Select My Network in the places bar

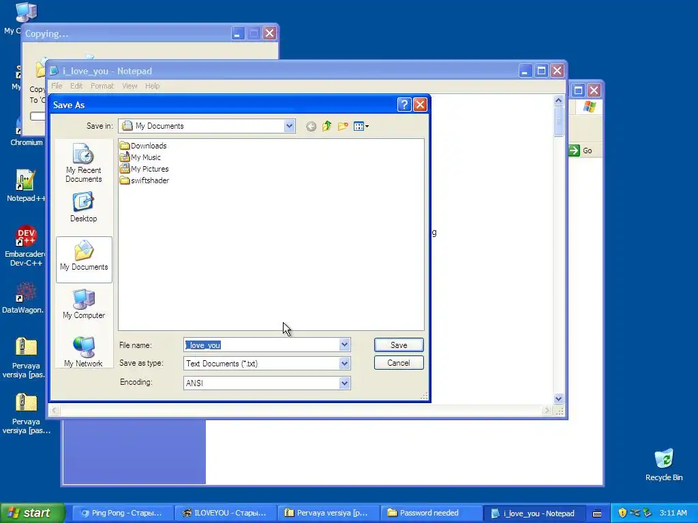point(84,352)
